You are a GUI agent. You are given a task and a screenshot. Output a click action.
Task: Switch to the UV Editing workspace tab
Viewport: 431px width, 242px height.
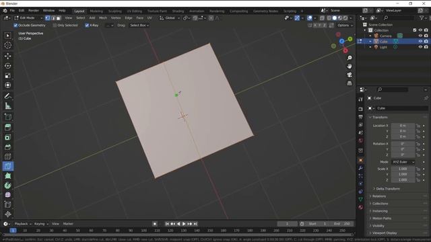pos(135,11)
